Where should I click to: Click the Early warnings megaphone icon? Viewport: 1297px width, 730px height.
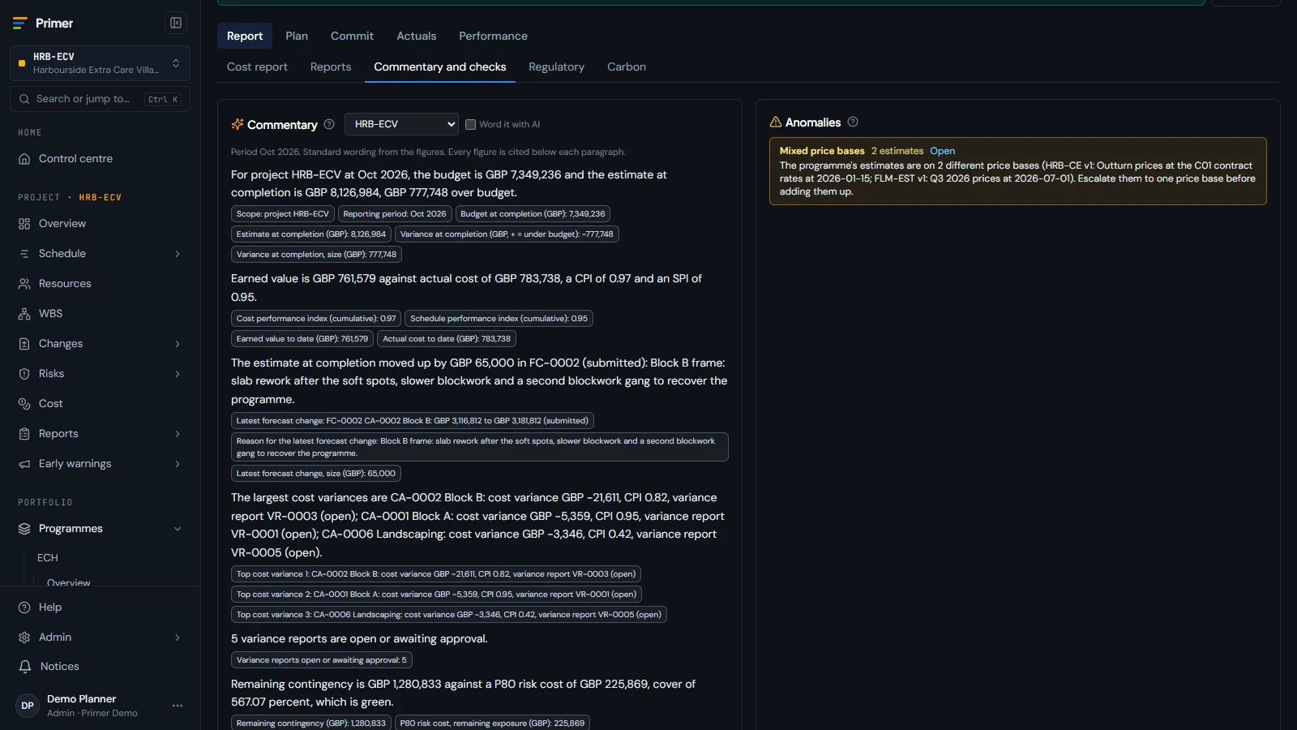[24, 464]
